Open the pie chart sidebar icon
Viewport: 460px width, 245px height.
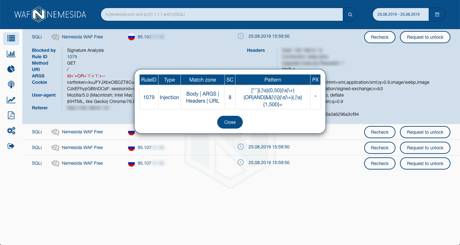[x=11, y=69]
